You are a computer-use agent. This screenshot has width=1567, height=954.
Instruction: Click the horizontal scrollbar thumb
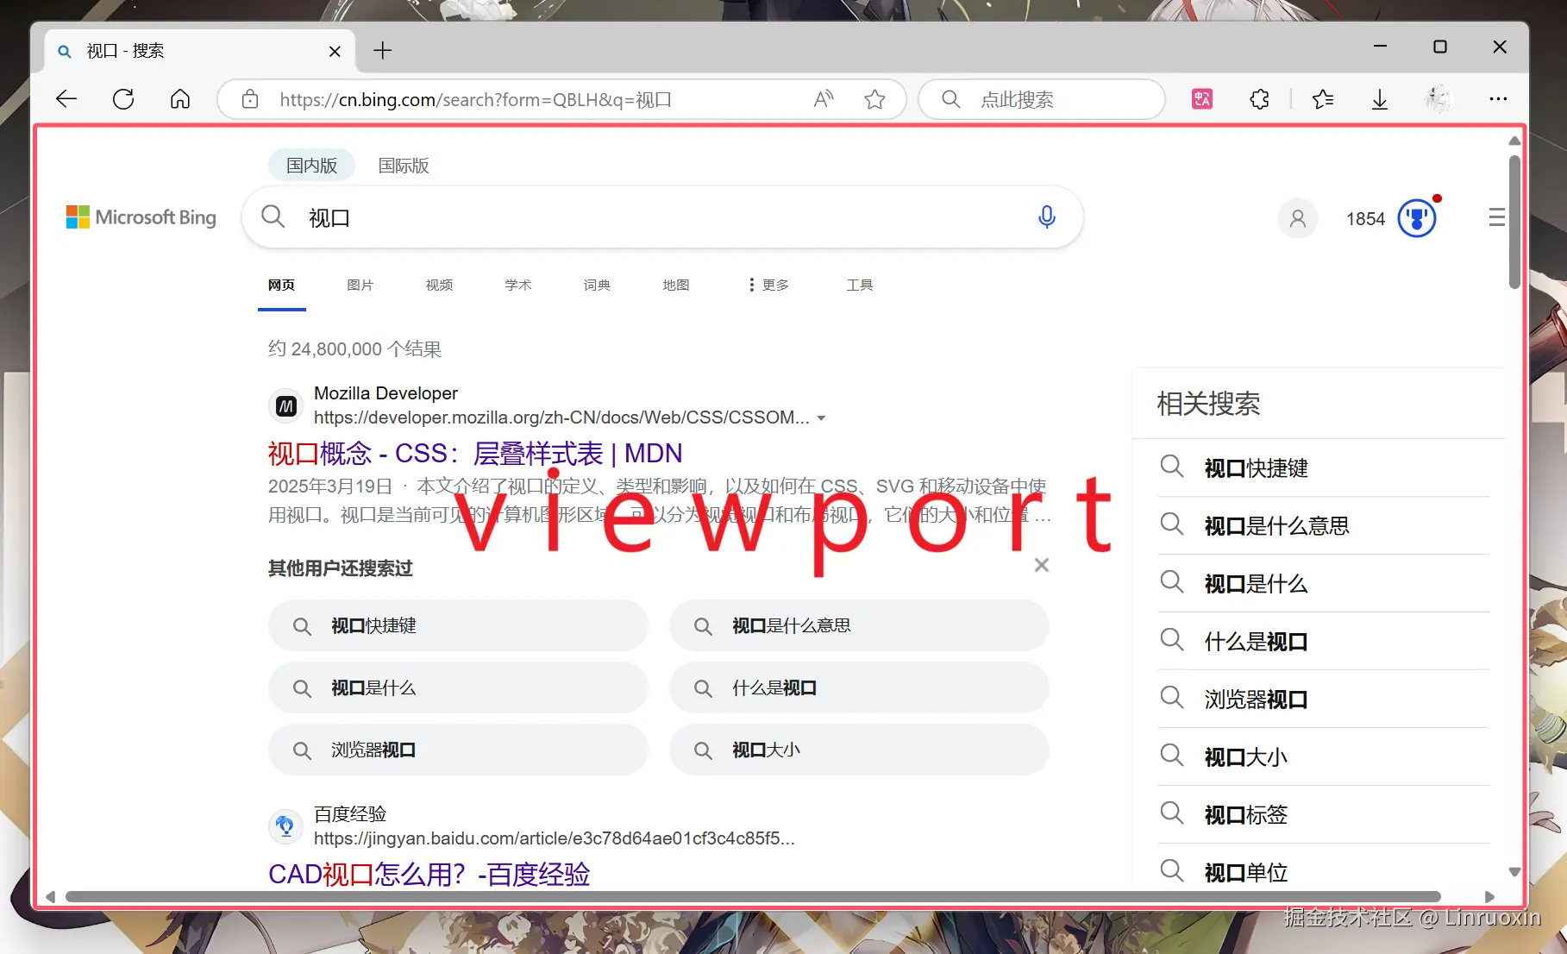point(753,896)
